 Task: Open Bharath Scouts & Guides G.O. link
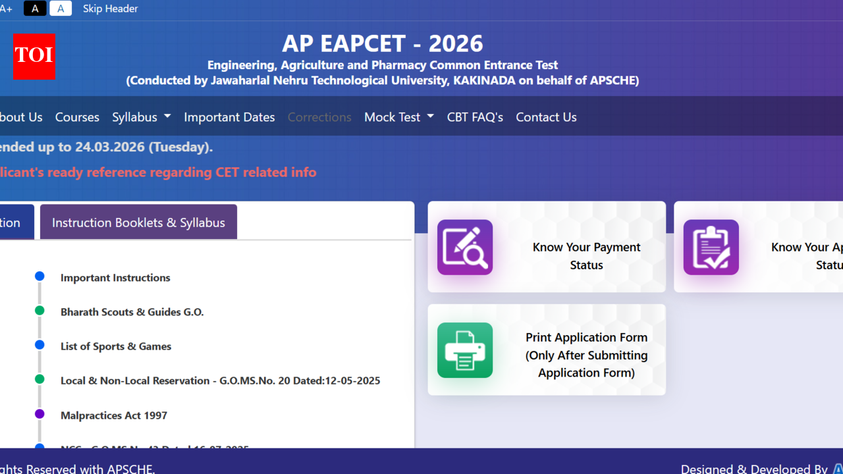[132, 312]
